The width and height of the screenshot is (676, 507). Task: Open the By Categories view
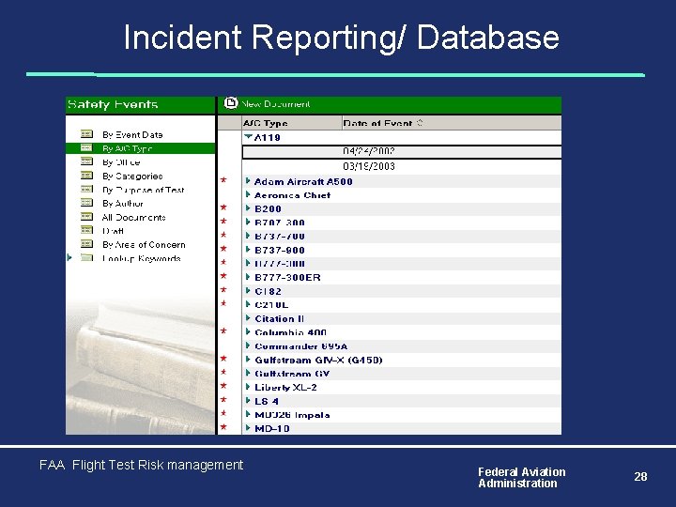point(132,177)
